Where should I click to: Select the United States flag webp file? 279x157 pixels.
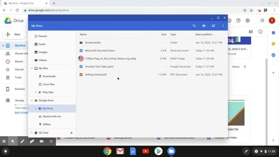click(152, 58)
